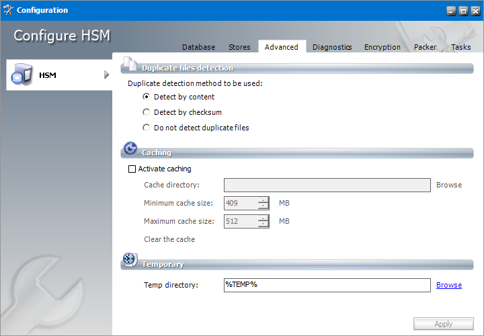Enable the Activate caching checkbox
Image resolution: width=484 pixels, height=336 pixels.
click(132, 169)
